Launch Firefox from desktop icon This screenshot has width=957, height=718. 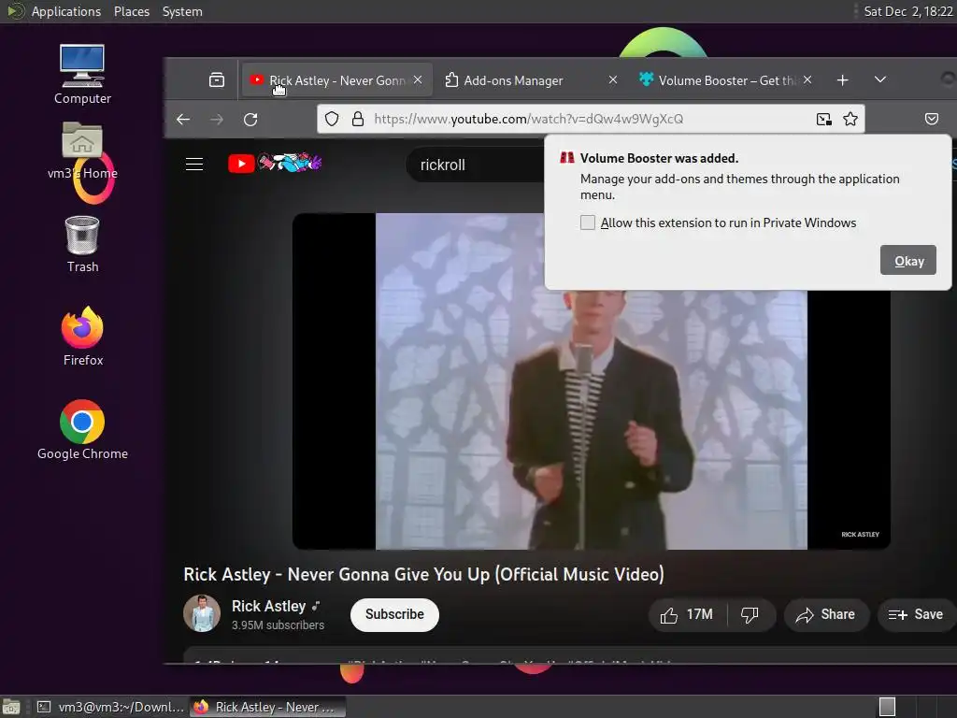(x=82, y=336)
